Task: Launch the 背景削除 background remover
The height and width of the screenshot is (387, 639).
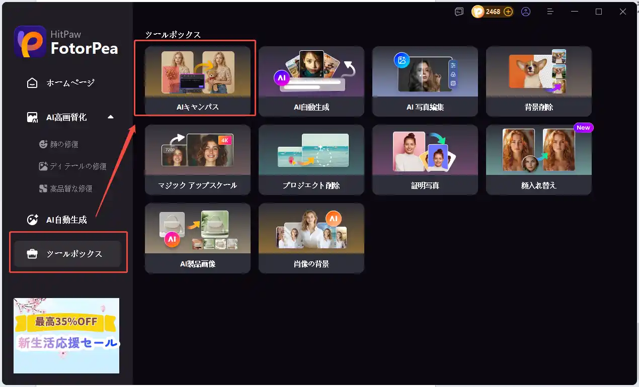Action: click(x=539, y=79)
